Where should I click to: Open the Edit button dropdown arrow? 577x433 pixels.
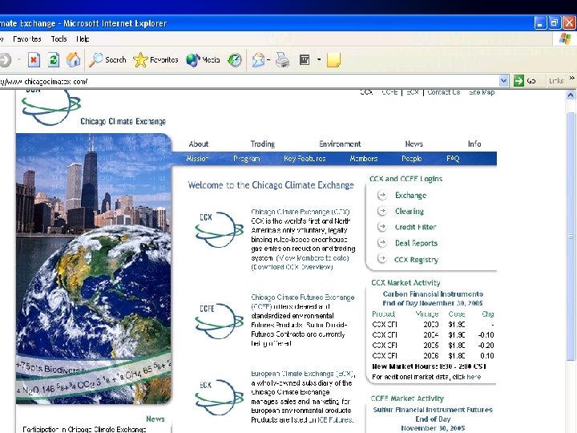click(x=319, y=59)
